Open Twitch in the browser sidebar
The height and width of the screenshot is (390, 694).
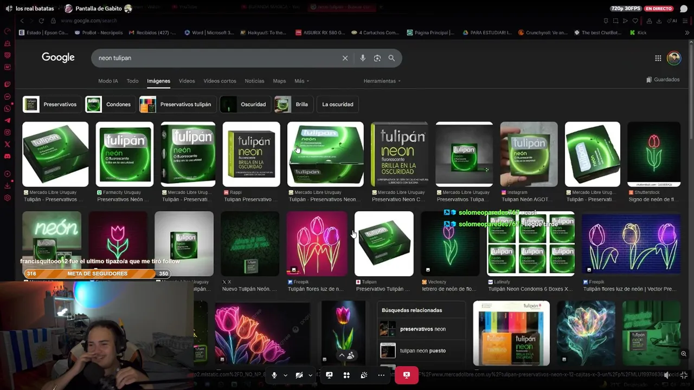click(x=7, y=84)
